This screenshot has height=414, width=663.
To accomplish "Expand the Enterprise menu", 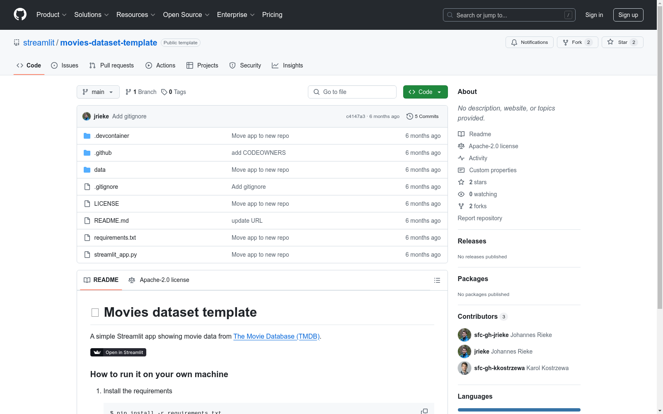I will 236,15.
